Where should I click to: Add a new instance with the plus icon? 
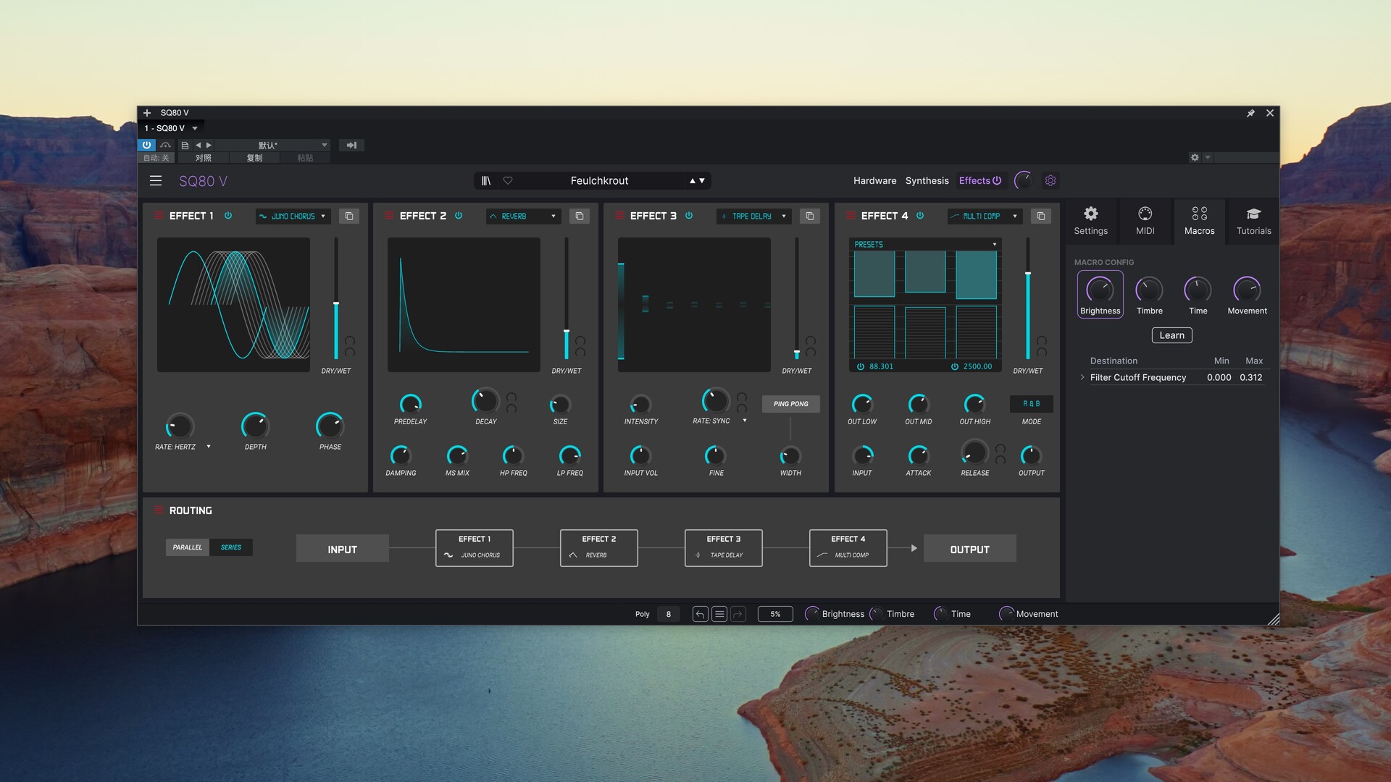pos(147,113)
